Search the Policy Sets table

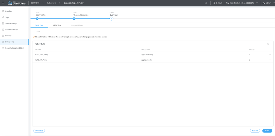click(268, 44)
